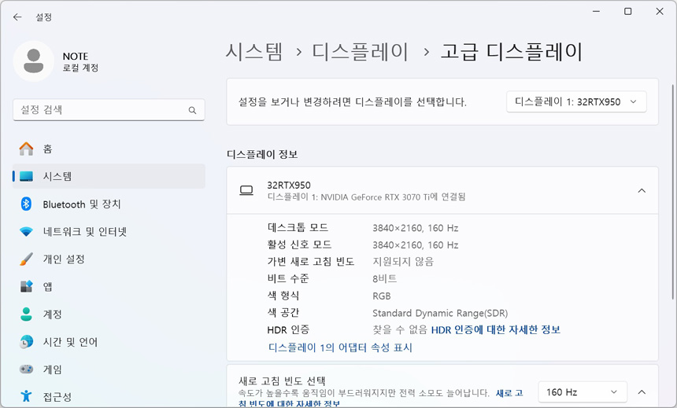Go to 디스플레이 in the breadcrumb
The width and height of the screenshot is (677, 408).
pos(361,53)
